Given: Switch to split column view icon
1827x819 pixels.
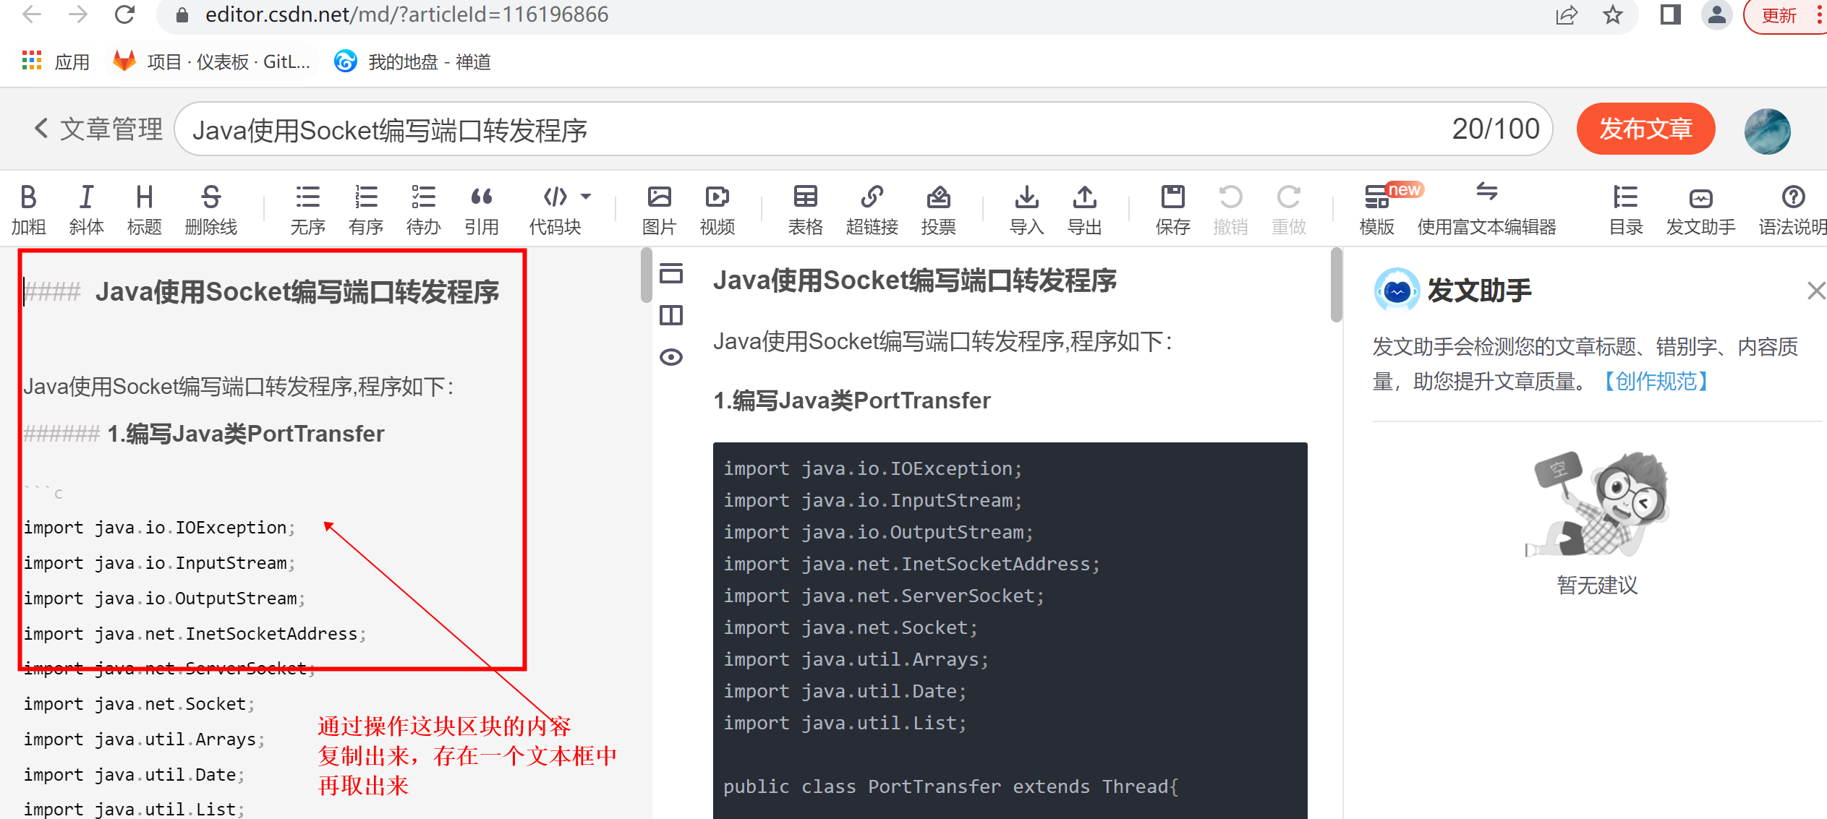Looking at the screenshot, I should click(x=671, y=315).
